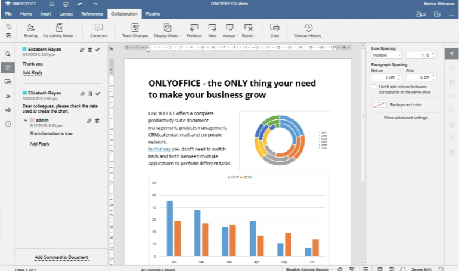
Task: Click the Print icon in title bar
Action: pyautogui.click(x=66, y=4)
